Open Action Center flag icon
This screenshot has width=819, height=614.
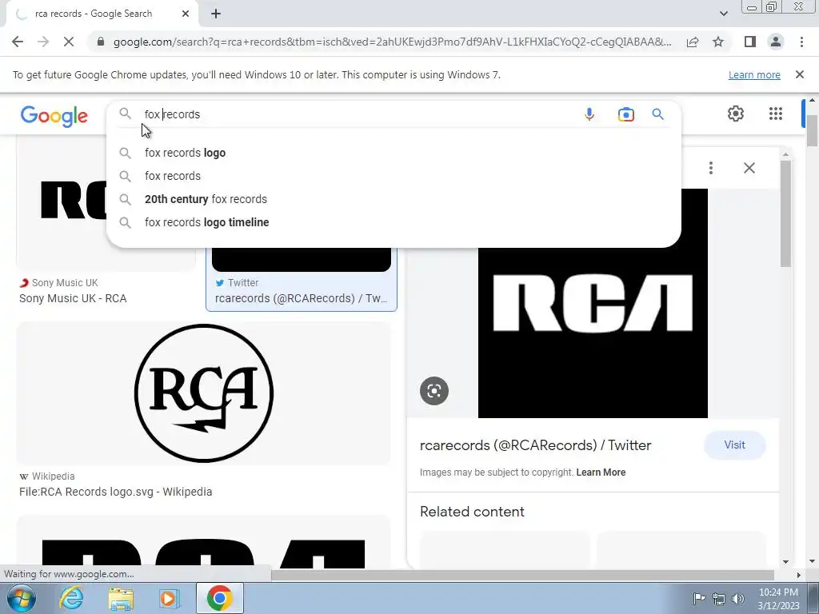pos(699,598)
